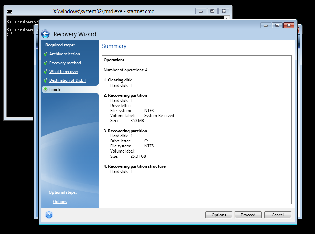Screen dimensions: 315x234
Task: Maximize the Recovery Wizard window
Action: click(277, 25)
